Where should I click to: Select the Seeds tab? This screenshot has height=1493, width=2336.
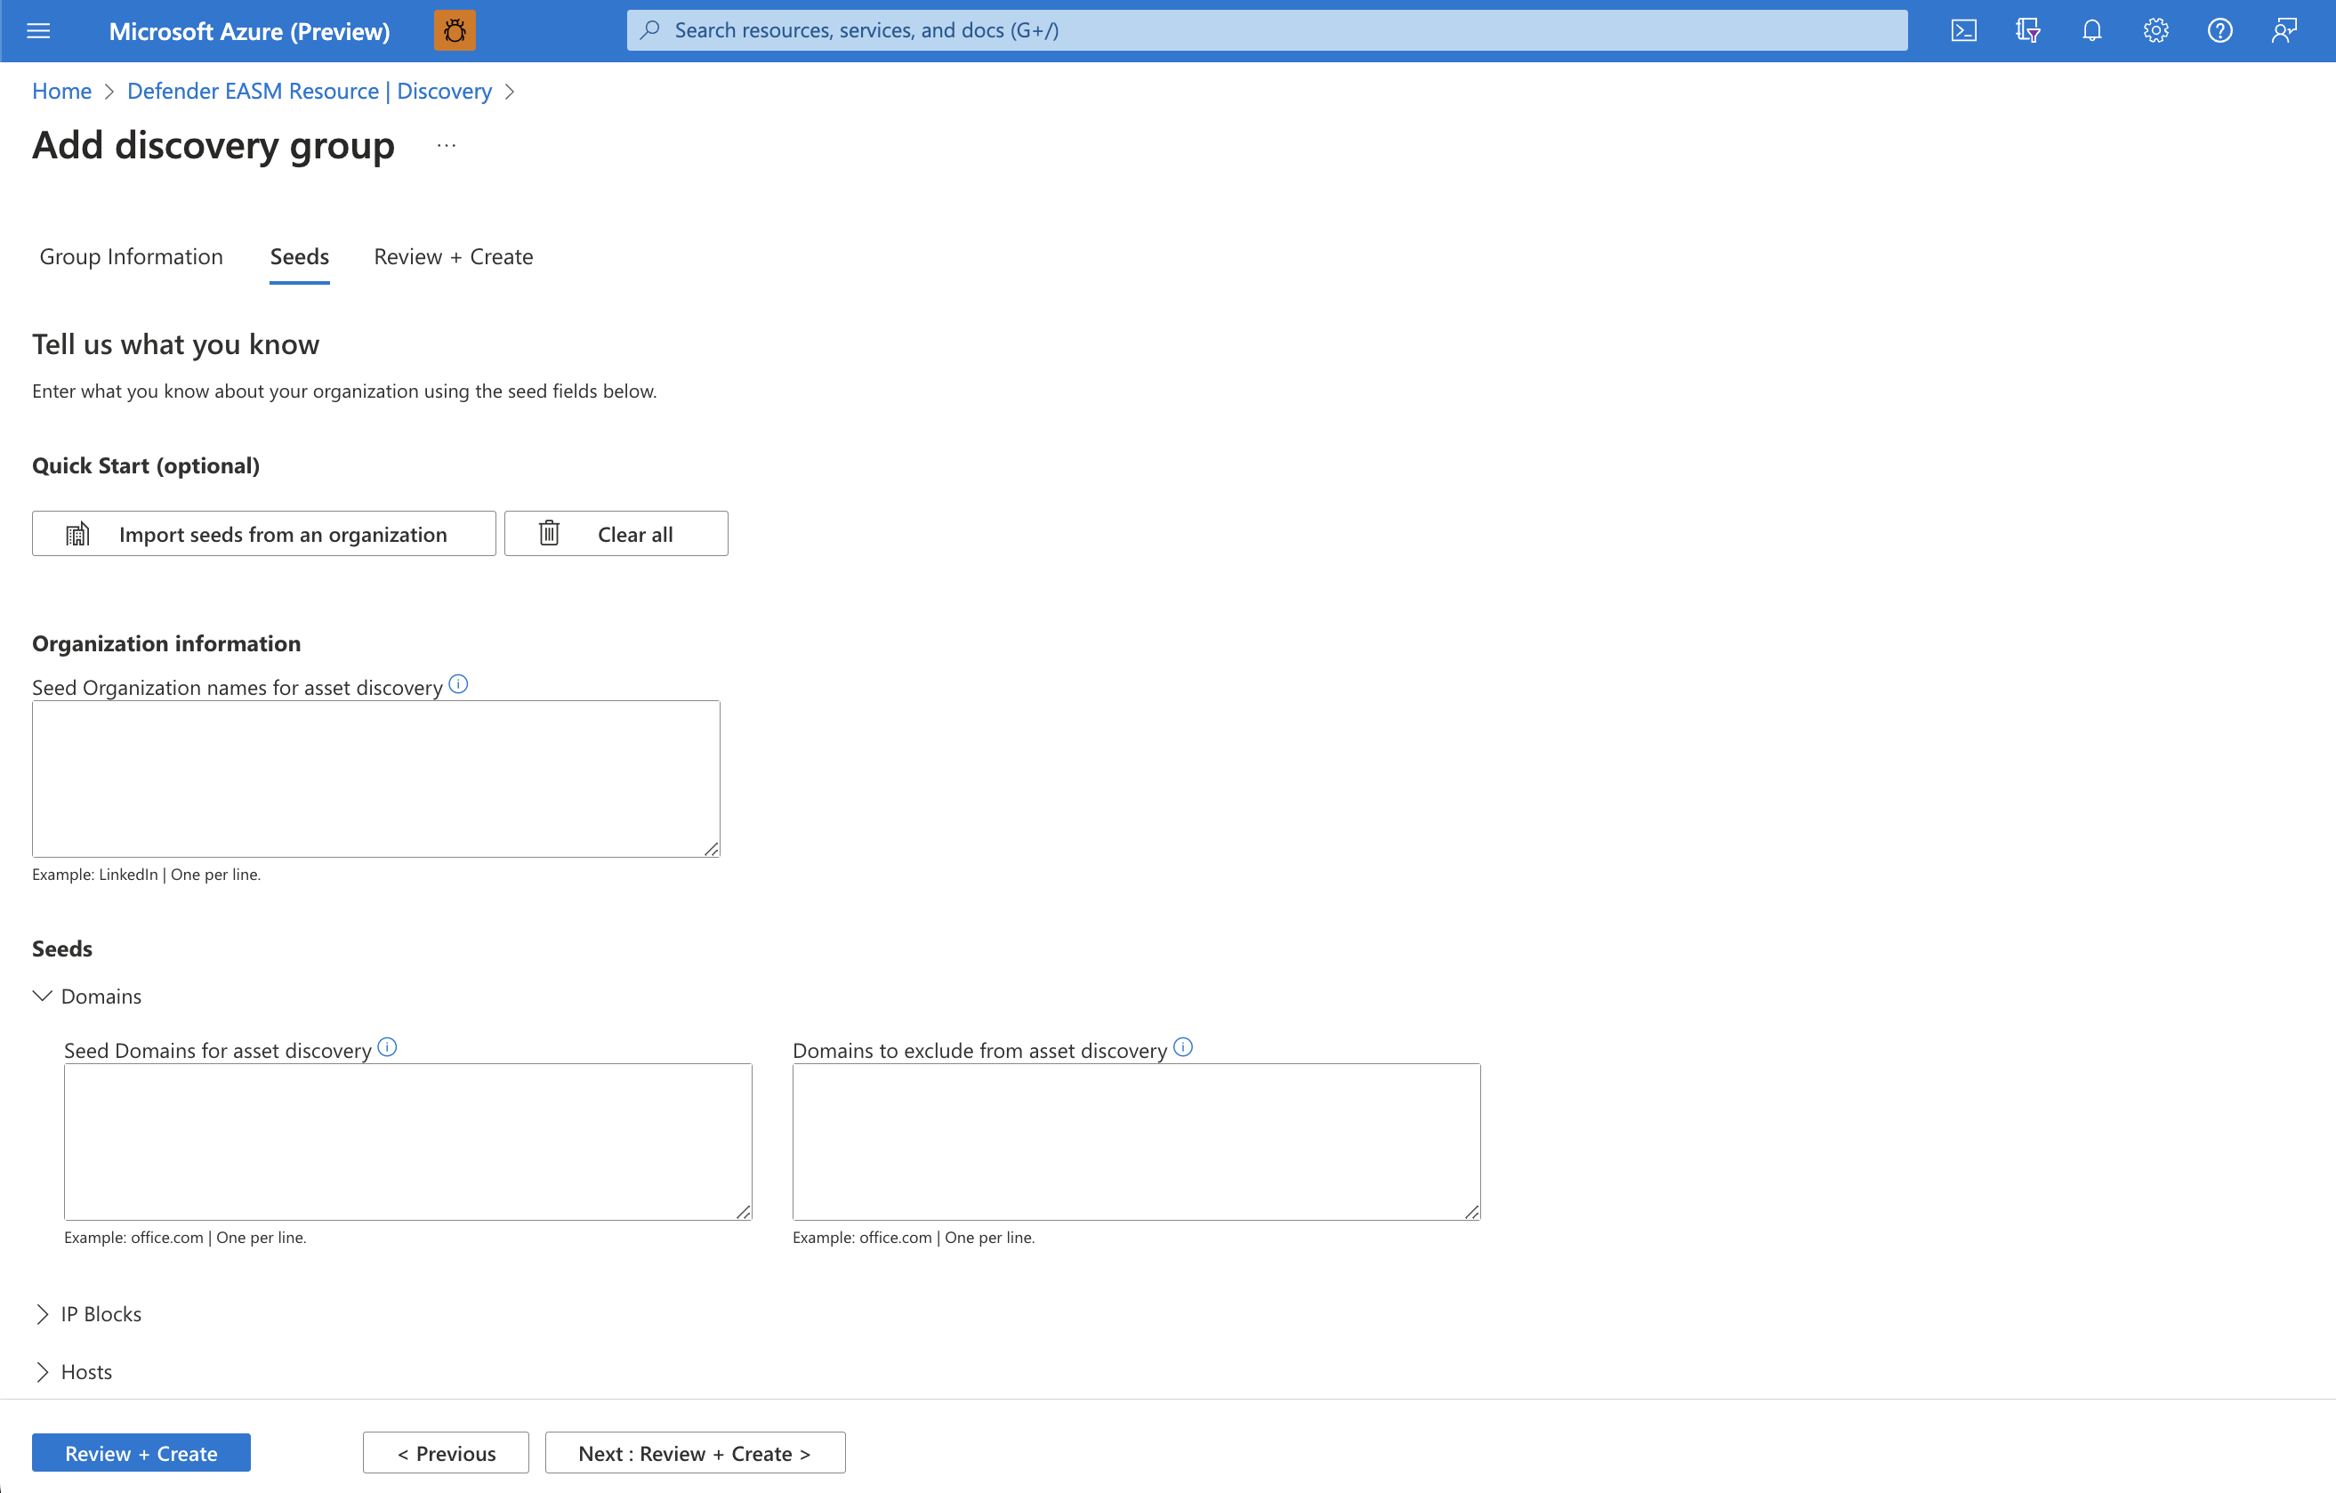[298, 257]
